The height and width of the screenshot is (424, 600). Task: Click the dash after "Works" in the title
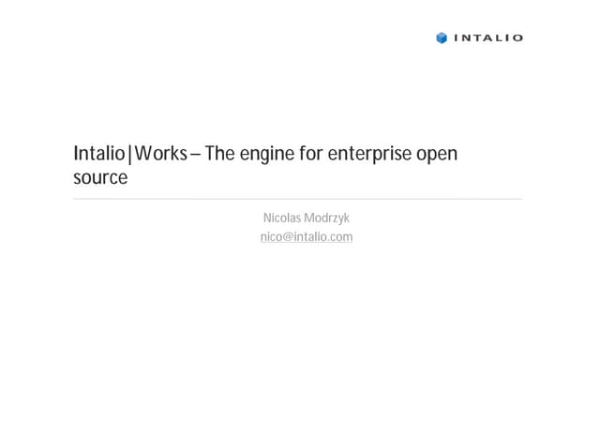coord(196,155)
